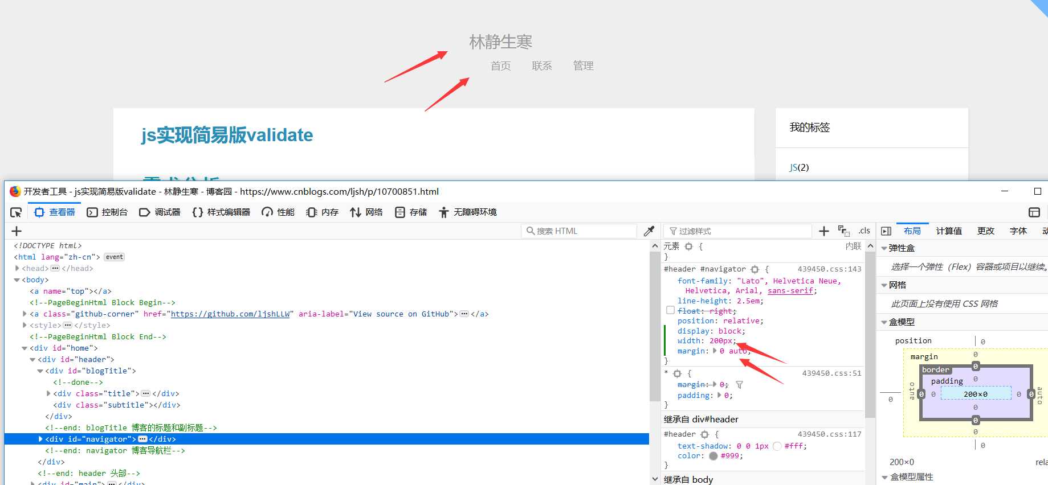Enable the float: right declaration checkbox
This screenshot has height=485, width=1048.
click(x=671, y=310)
